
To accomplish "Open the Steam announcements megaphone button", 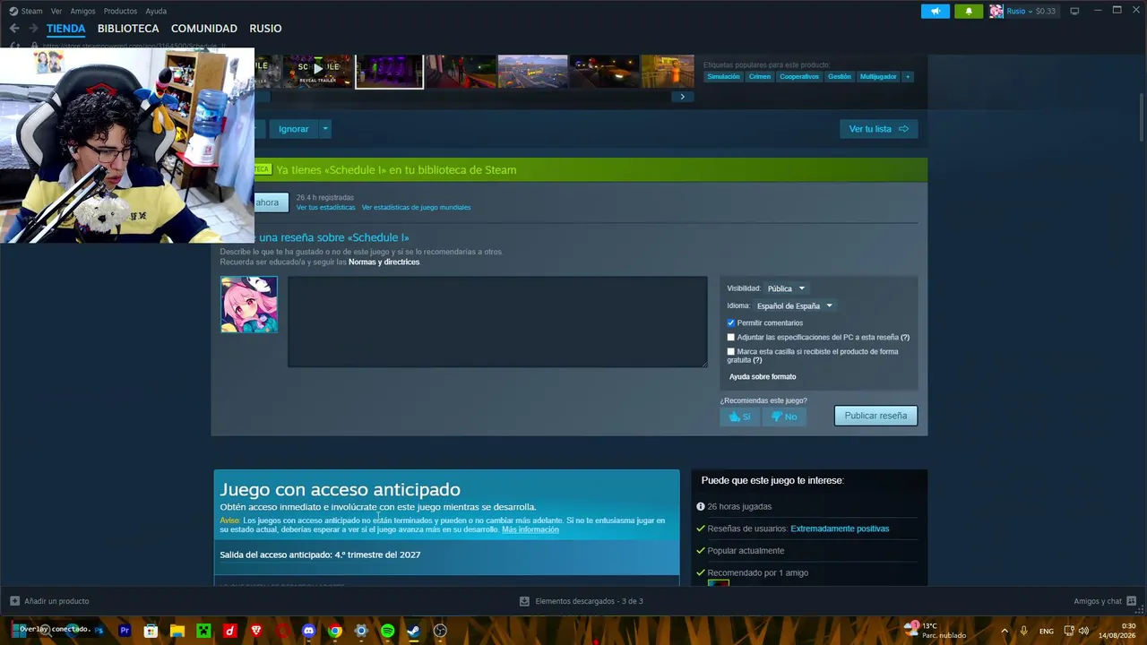I will pos(935,11).
